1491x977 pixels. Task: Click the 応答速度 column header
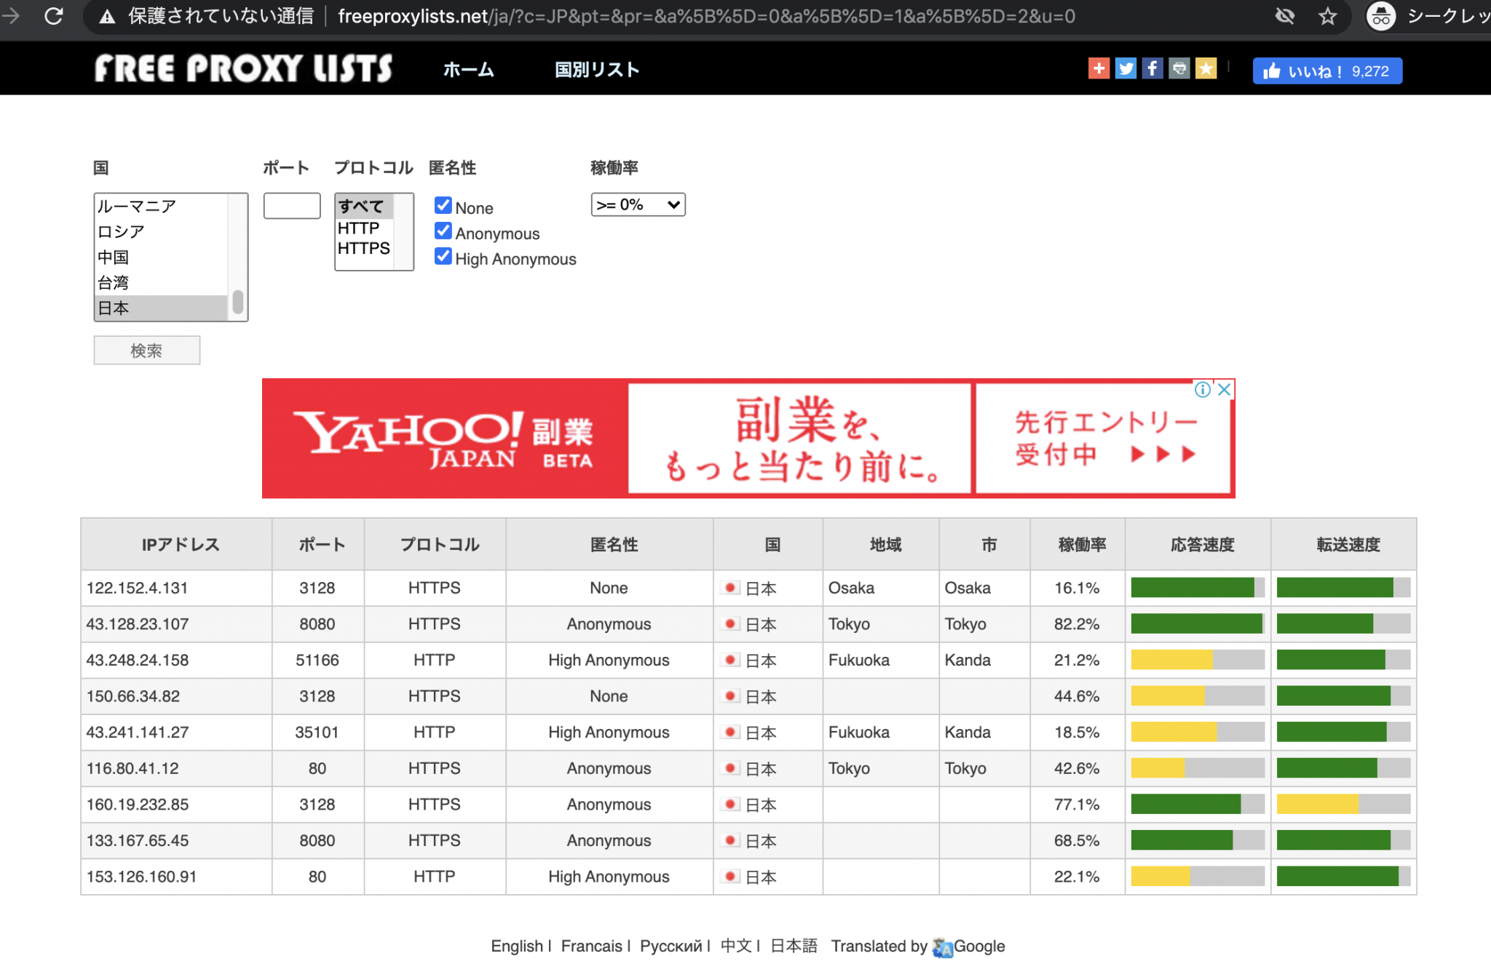(1198, 544)
